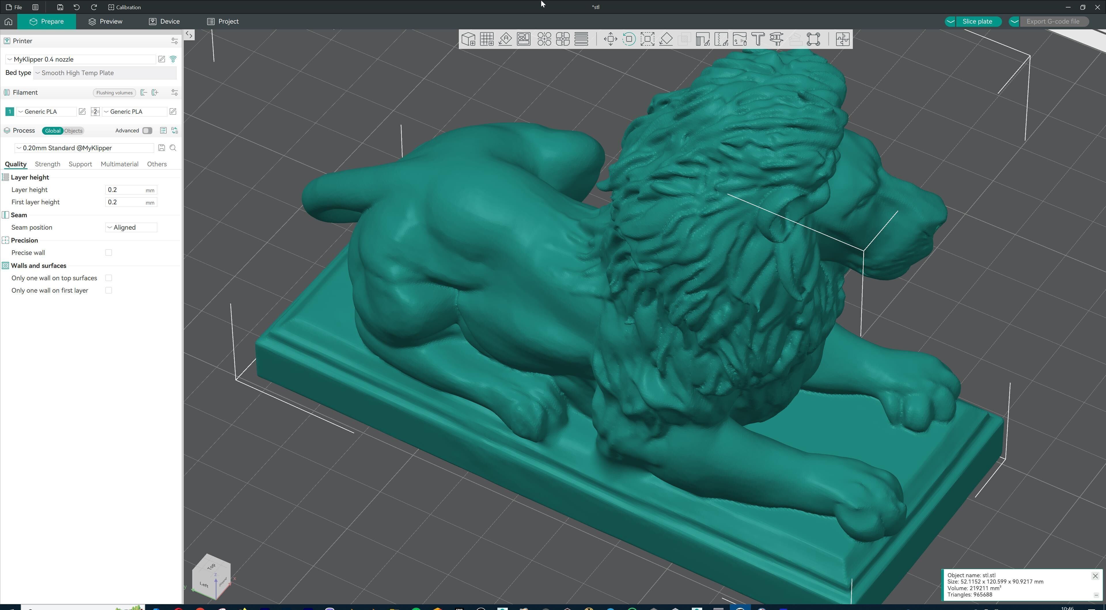This screenshot has width=1106, height=610.
Task: Click the Arrange all objects icon
Action: (524, 39)
